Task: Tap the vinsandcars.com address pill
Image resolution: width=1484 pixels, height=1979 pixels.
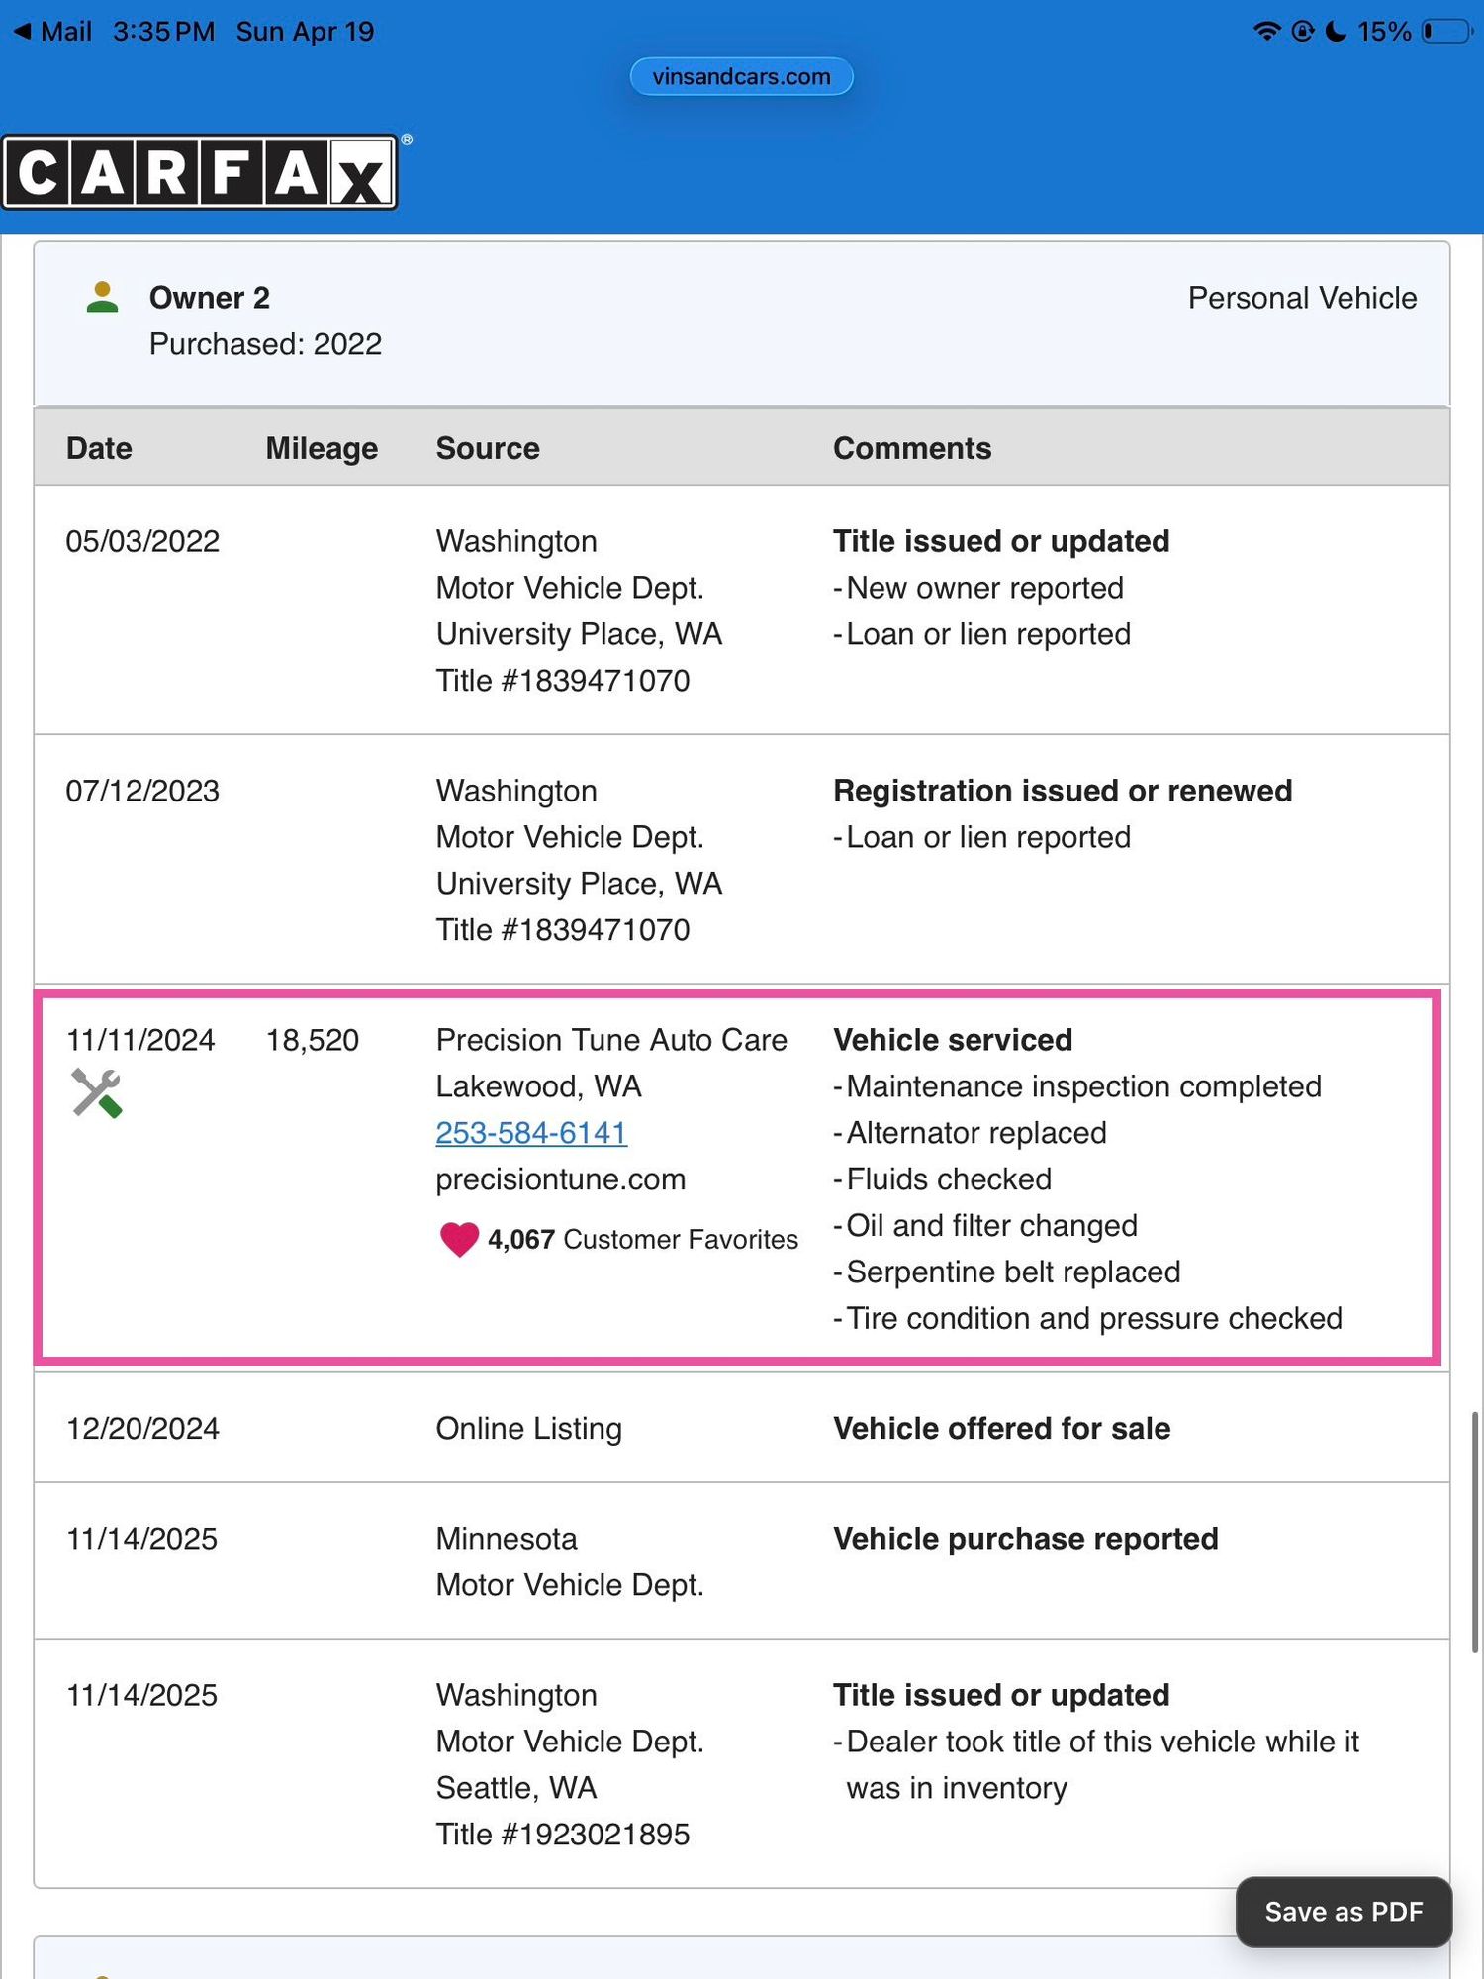Action: pos(741,76)
